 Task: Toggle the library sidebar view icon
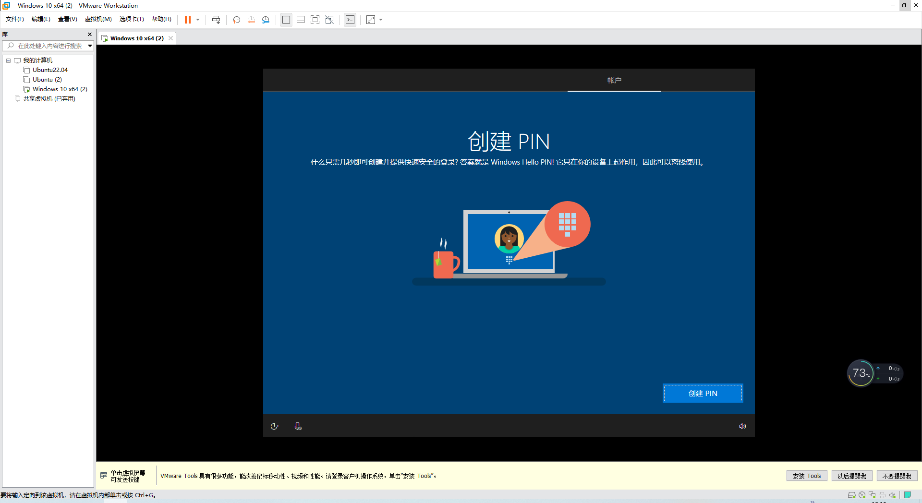[286, 20]
